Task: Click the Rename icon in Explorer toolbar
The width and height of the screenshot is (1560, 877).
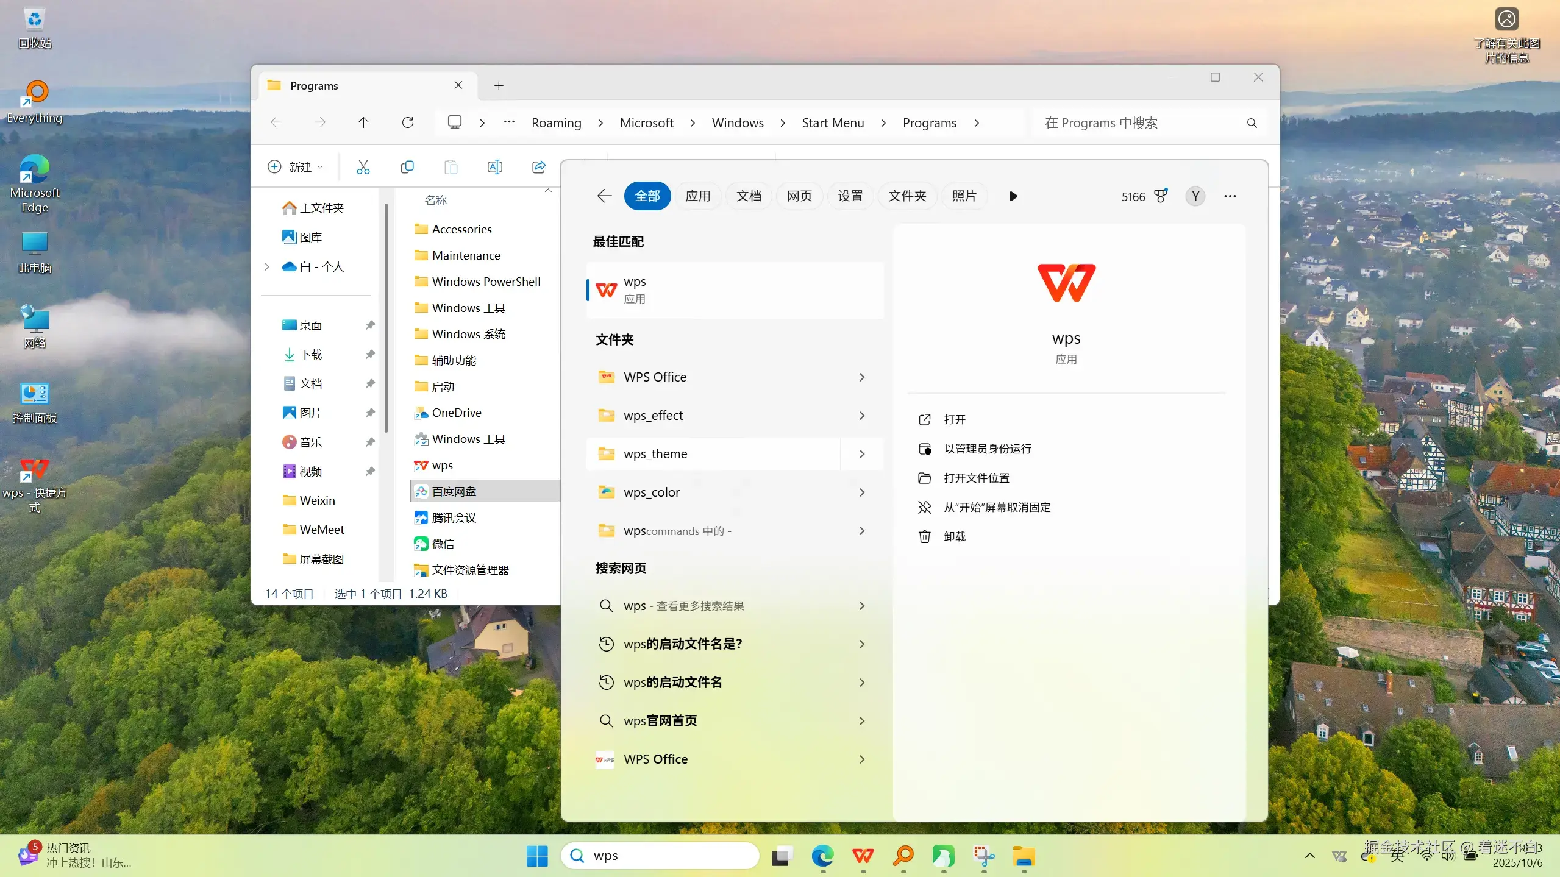Action: (494, 167)
